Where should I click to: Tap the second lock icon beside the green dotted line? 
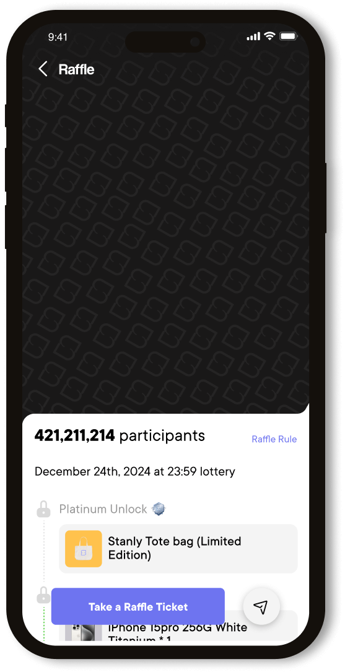(x=43, y=595)
